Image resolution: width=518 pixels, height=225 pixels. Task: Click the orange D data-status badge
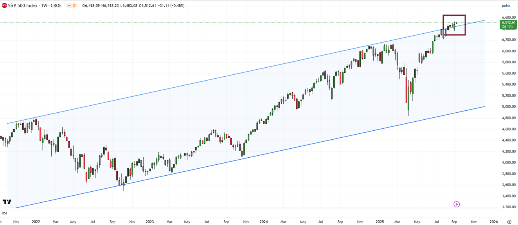click(x=74, y=5)
